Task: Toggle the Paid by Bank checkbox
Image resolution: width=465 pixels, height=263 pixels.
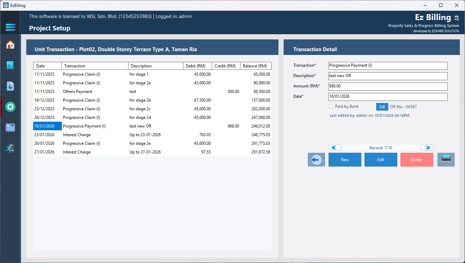Action: 331,106
